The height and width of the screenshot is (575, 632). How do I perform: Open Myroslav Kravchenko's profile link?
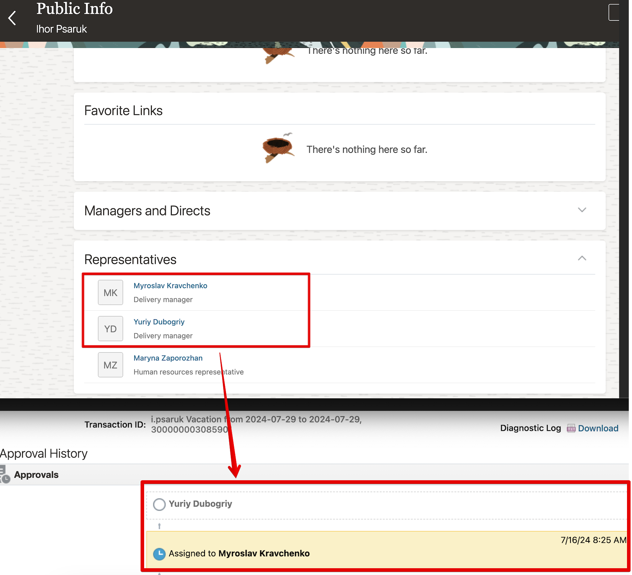(170, 285)
